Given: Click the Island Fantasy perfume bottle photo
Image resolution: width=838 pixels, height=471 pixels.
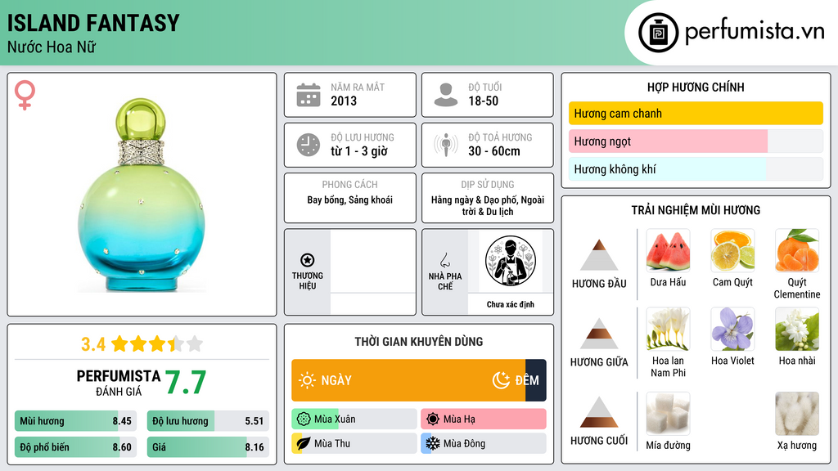Looking at the screenshot, I should coord(142,195).
